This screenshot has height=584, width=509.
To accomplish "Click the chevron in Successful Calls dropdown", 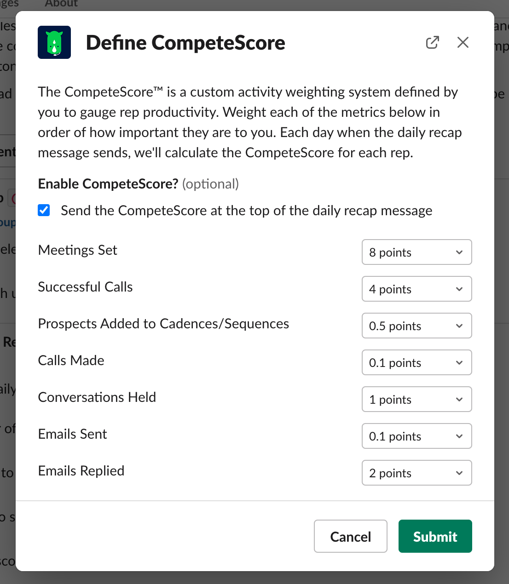I will (x=459, y=289).
